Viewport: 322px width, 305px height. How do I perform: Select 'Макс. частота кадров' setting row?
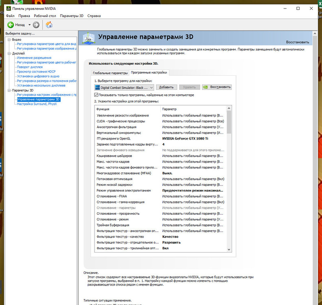[x=160, y=161]
